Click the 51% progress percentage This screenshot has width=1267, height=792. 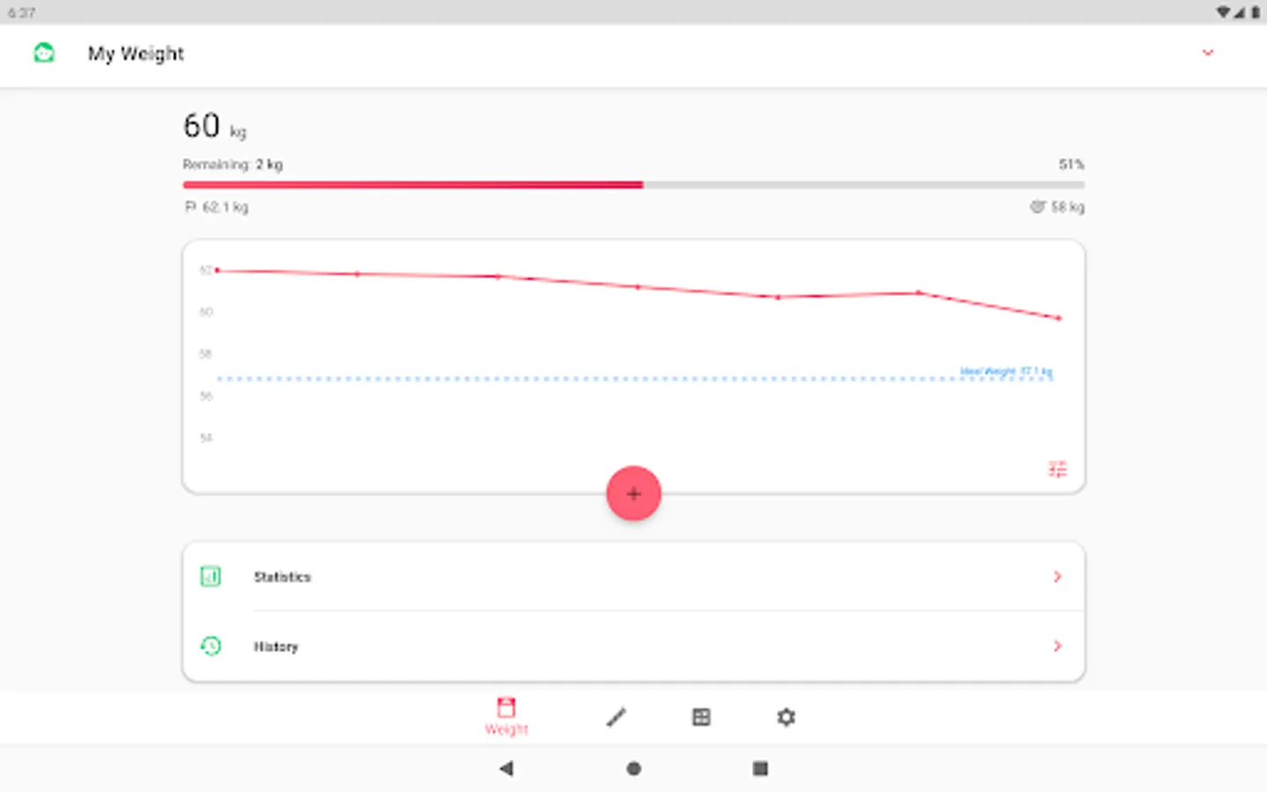coord(1071,165)
